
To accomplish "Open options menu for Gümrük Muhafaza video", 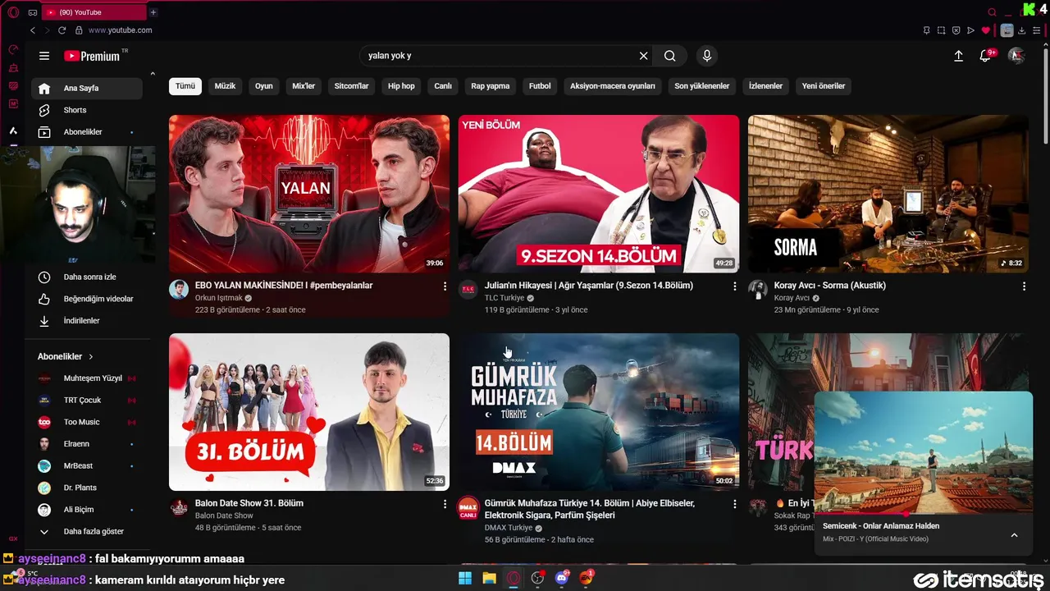I will click(x=735, y=504).
